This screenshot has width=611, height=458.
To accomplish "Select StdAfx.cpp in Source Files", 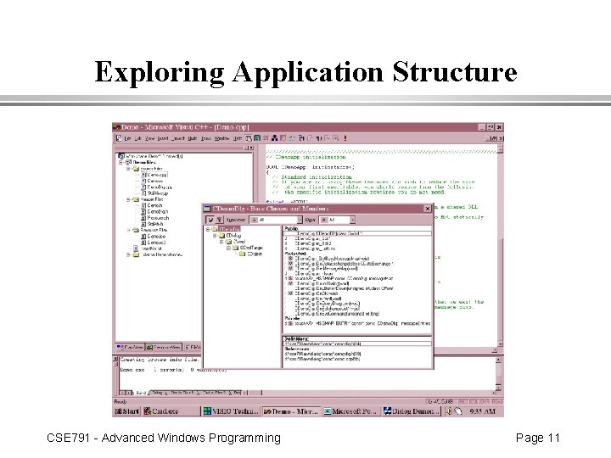I will point(154,193).
